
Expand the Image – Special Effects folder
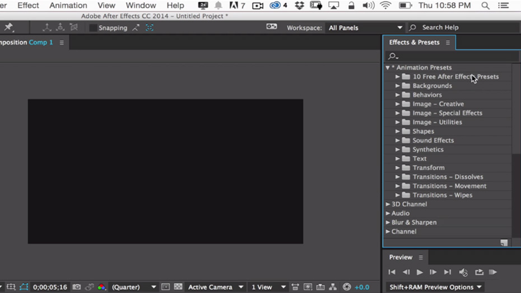click(397, 113)
